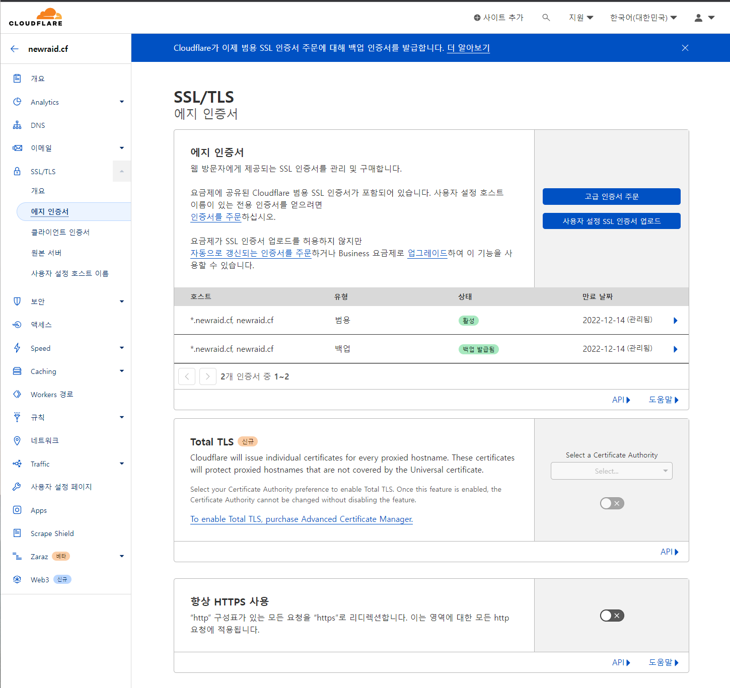Click 사용자 설정 SSL 인증서 업로드 button
Screen dimensions: 730x688
612,221
